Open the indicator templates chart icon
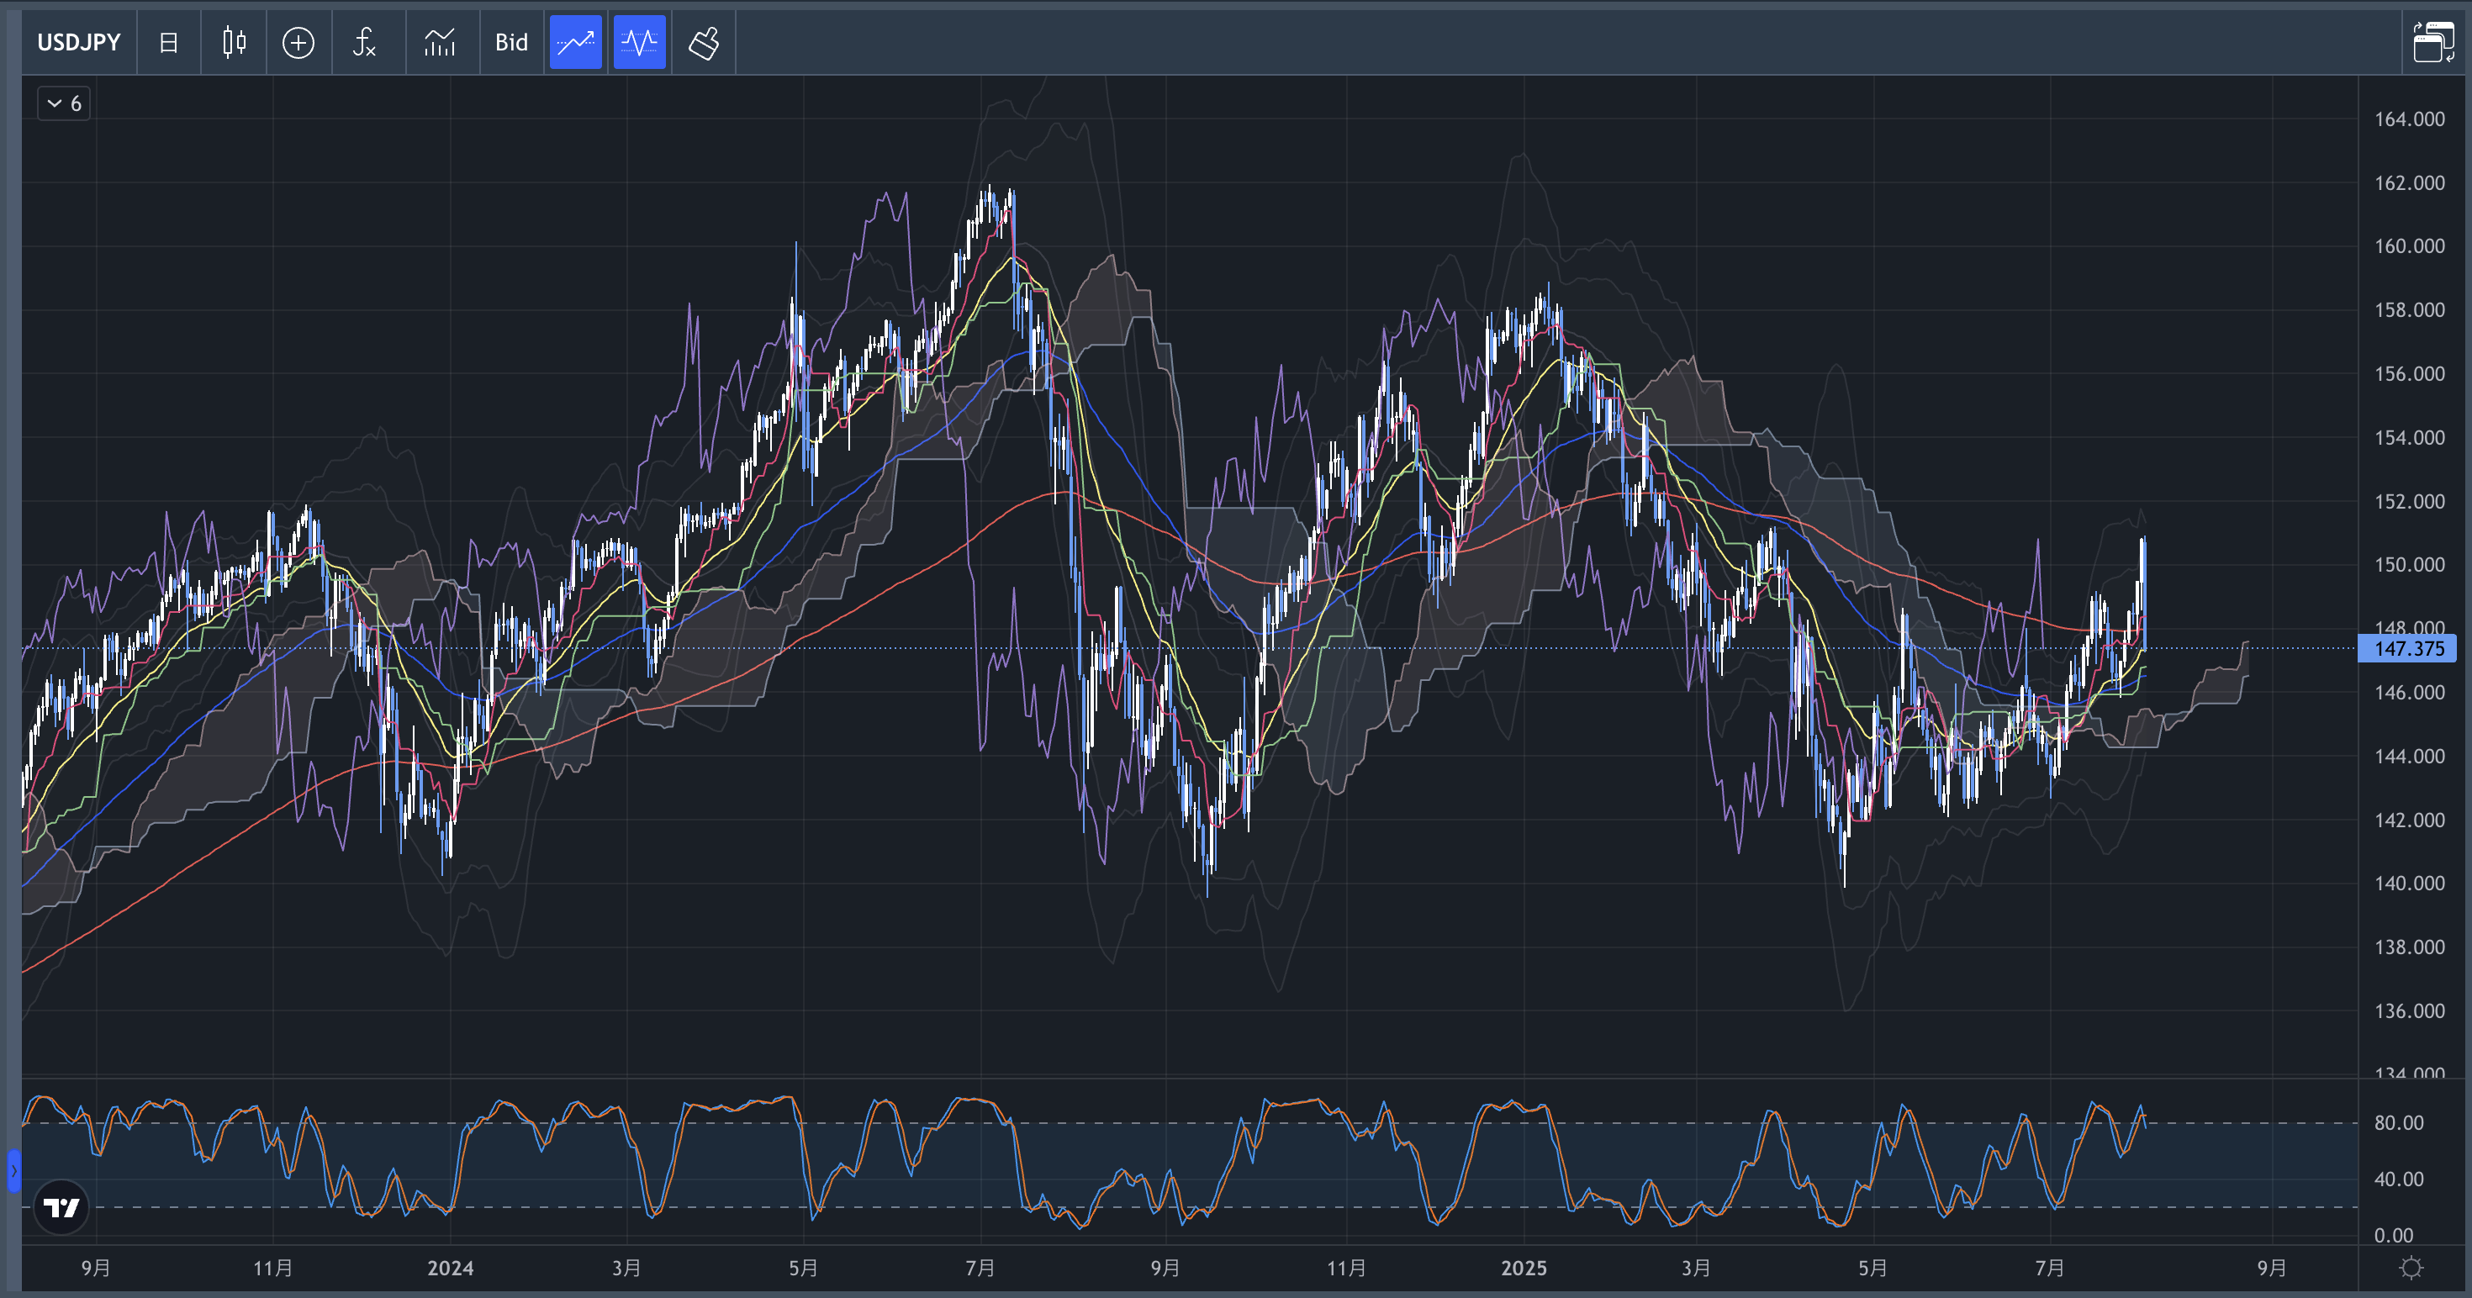The width and height of the screenshot is (2472, 1298). coord(440,42)
